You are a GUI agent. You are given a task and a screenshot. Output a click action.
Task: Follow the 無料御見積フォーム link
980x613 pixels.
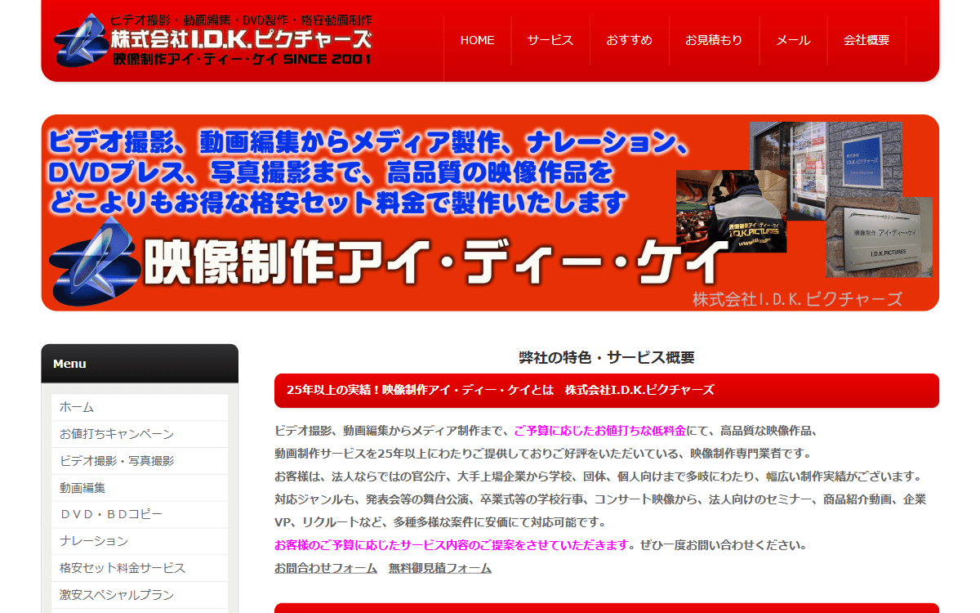[x=440, y=568]
